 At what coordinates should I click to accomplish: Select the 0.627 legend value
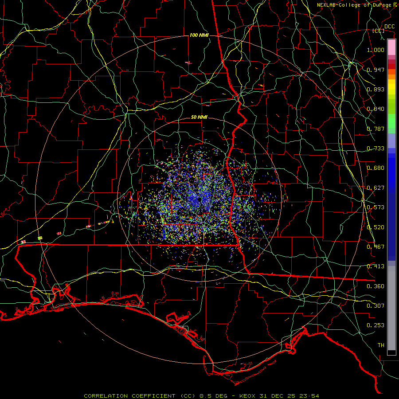pyautogui.click(x=376, y=188)
